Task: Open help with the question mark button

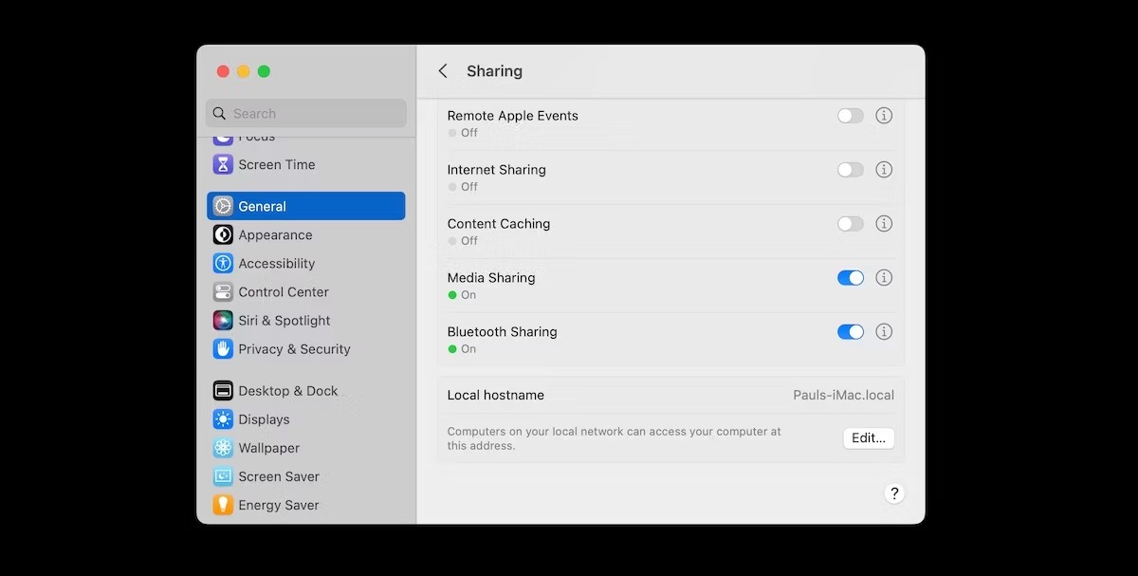Action: tap(894, 493)
